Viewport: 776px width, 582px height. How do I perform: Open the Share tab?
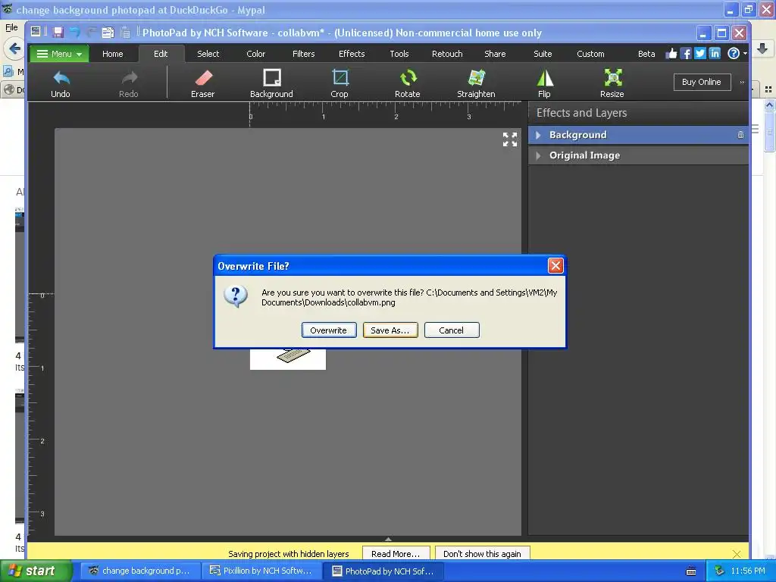(x=495, y=54)
